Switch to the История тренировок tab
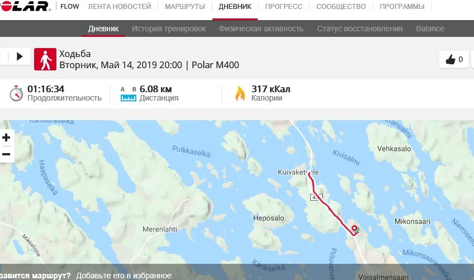The height and width of the screenshot is (280, 474). (169, 29)
